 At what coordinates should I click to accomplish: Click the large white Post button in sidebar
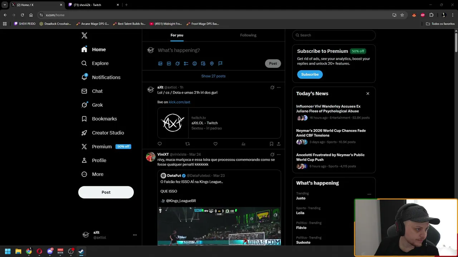tap(106, 192)
